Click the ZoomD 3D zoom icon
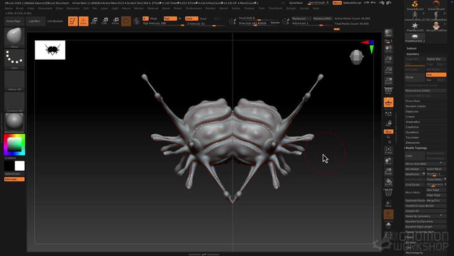The height and width of the screenshot is (256, 454). [x=388, y=171]
